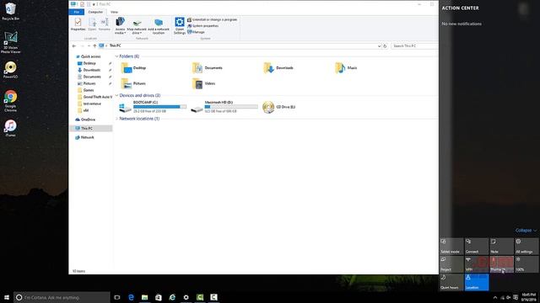Select the Macintosh HD (D:) drive
Image resolution: width=540 pixels, height=303 pixels.
224,107
